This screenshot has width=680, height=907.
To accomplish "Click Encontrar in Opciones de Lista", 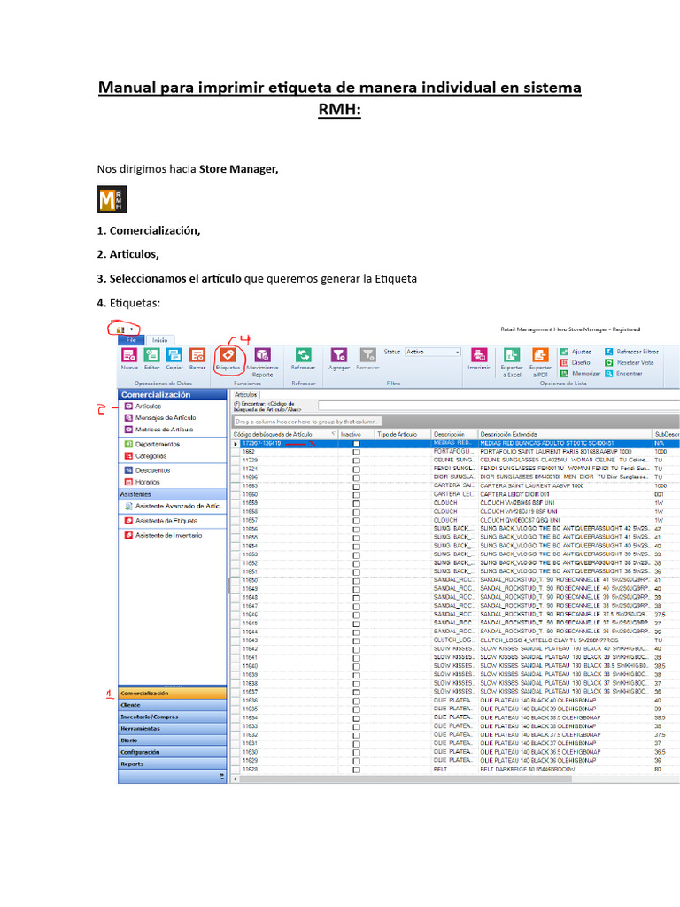I will click(x=623, y=374).
